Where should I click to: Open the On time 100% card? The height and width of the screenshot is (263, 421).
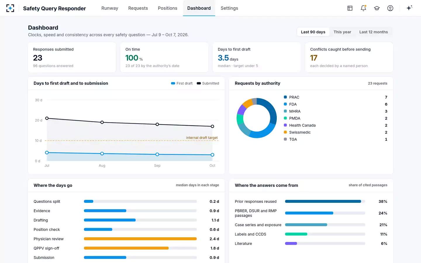point(164,57)
